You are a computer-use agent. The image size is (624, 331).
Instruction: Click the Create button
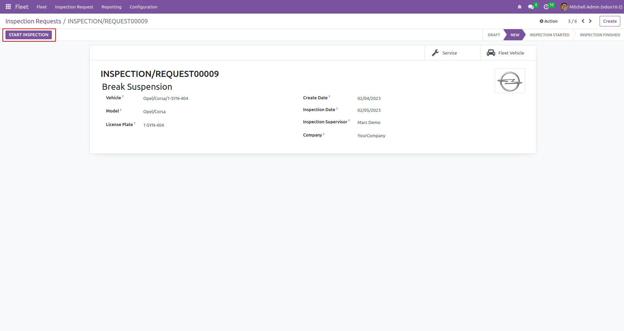[610, 21]
